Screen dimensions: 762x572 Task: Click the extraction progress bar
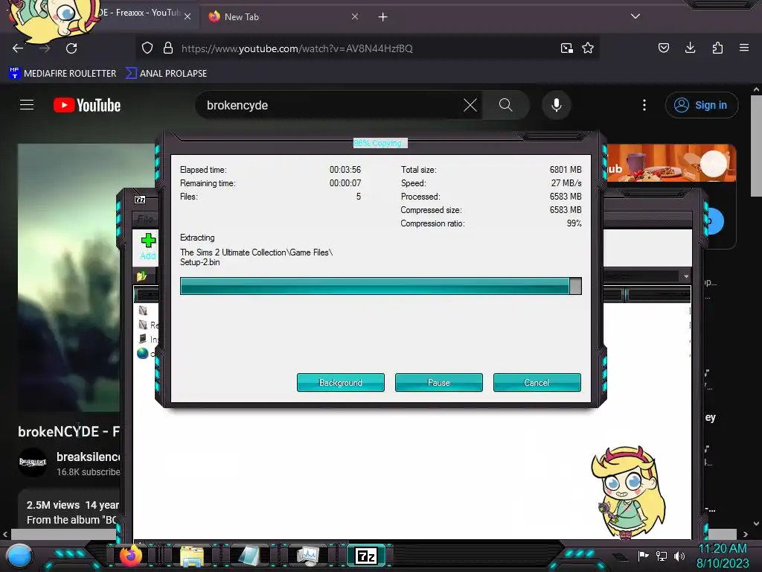pos(380,286)
